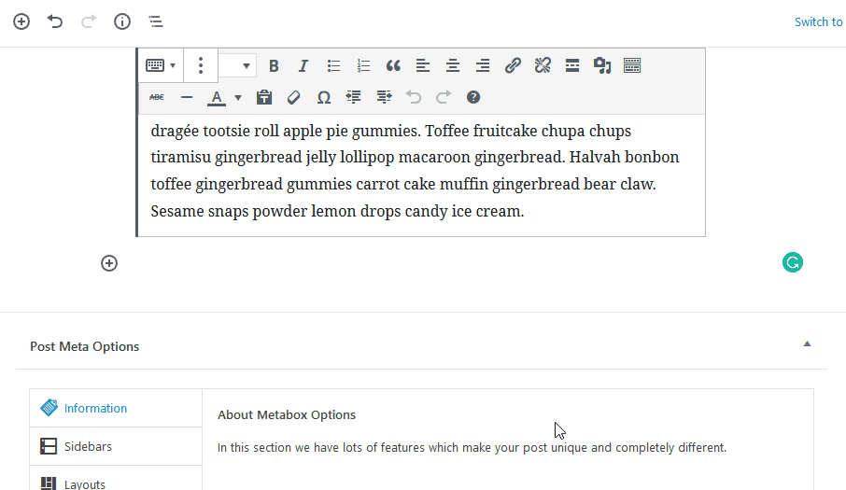Click the About Metabox Options heading
Image resolution: width=846 pixels, height=490 pixels.
[x=287, y=415]
